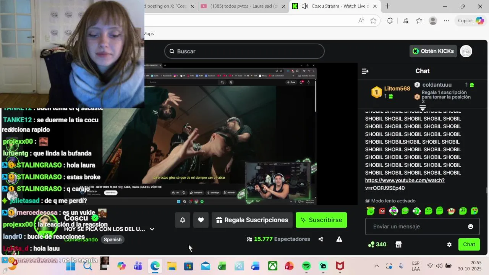489x275 pixels.
Task: Select the red clown emote
Action: click(x=452, y=210)
